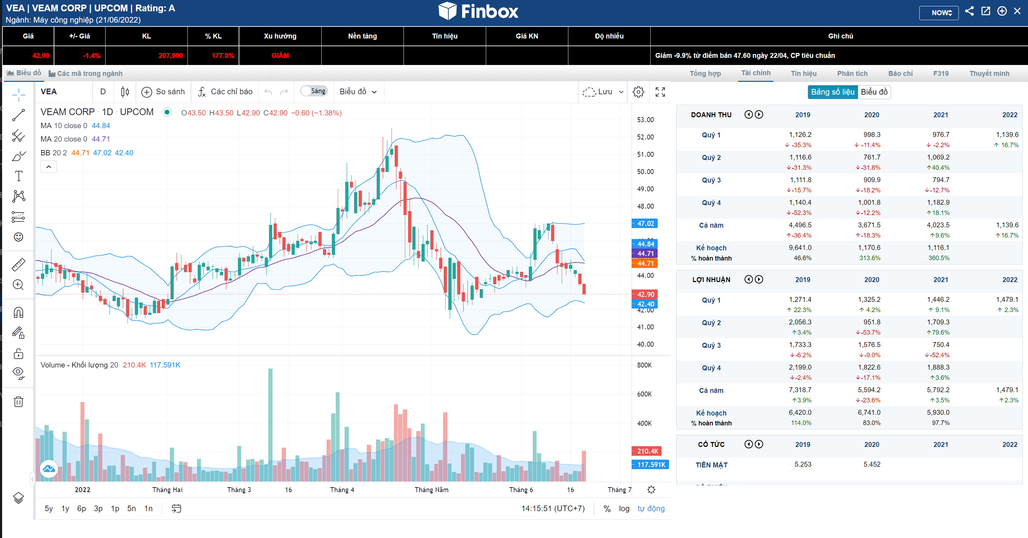Select the Biểu đồ tab above chart
1028x538 pixels.
point(24,73)
